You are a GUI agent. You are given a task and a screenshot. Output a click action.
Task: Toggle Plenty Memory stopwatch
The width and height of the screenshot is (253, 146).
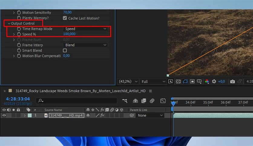click(19, 18)
